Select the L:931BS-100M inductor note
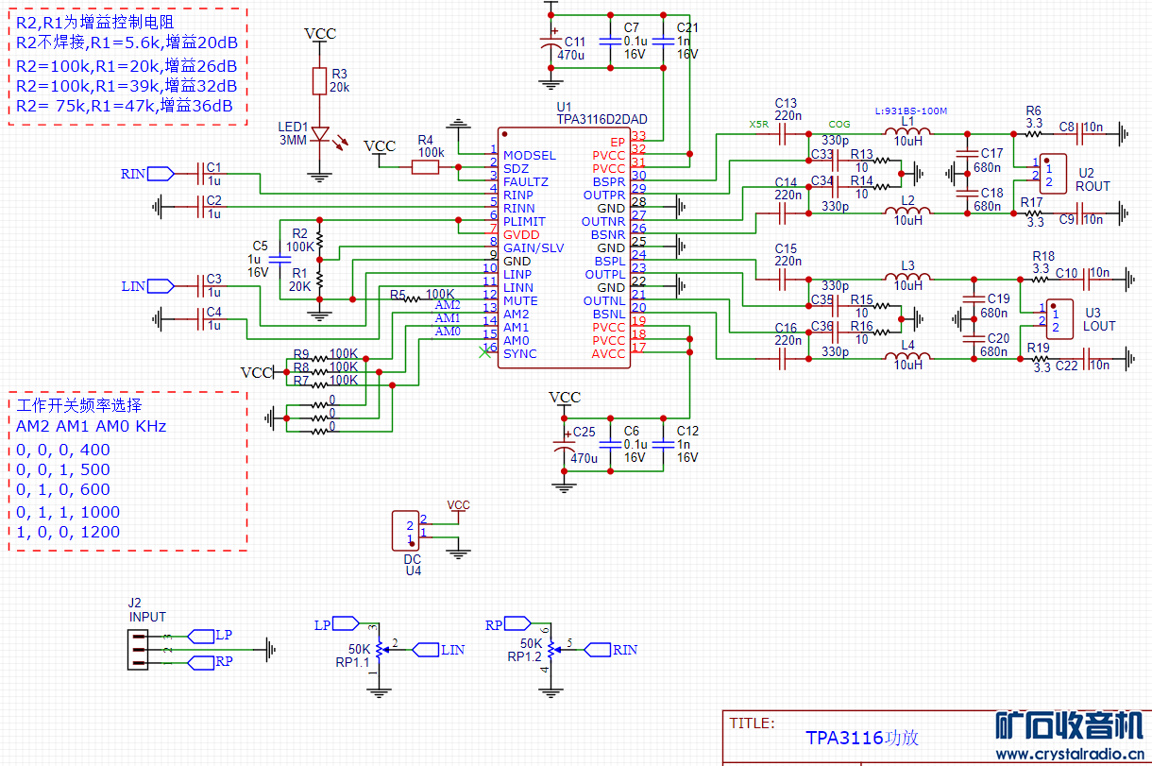The width and height of the screenshot is (1152, 766). (x=911, y=111)
